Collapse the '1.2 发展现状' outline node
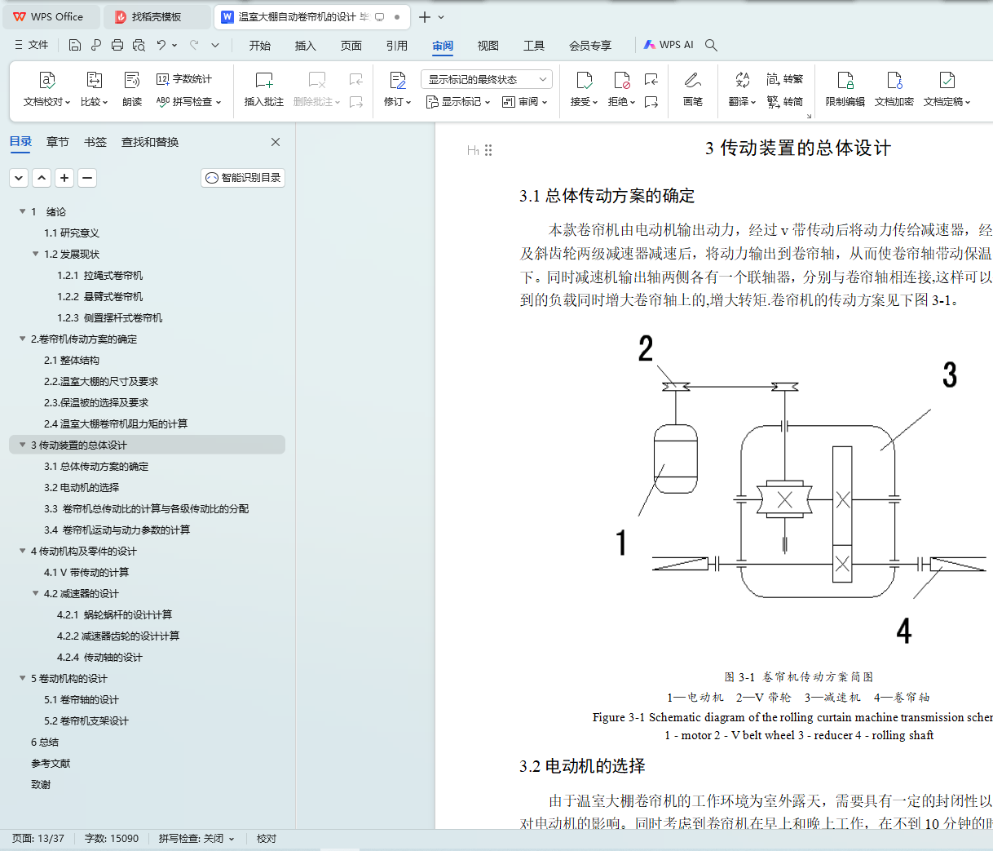 (36, 254)
